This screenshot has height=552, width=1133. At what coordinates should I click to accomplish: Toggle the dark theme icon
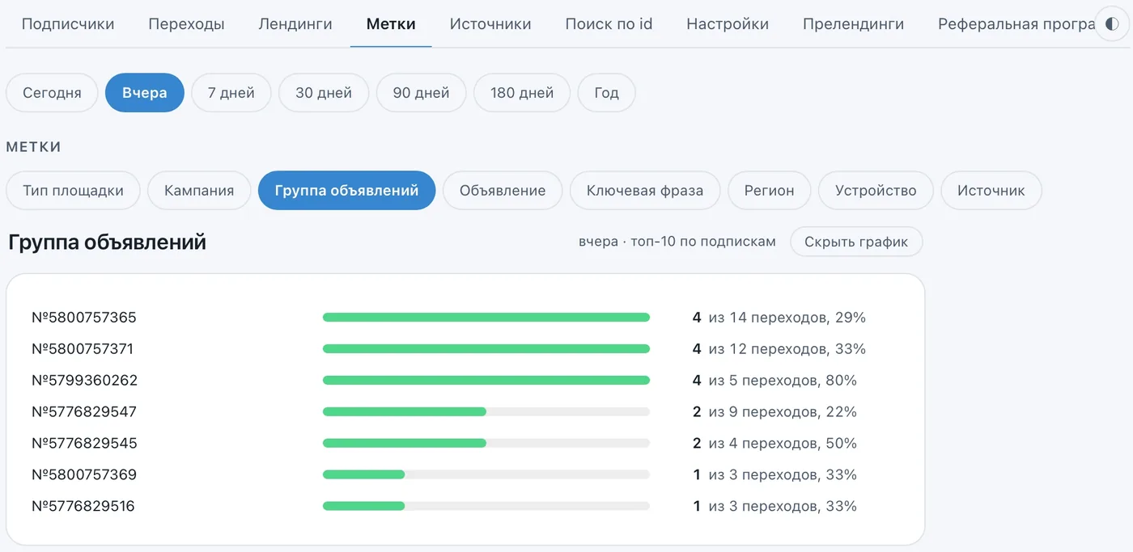[1112, 24]
